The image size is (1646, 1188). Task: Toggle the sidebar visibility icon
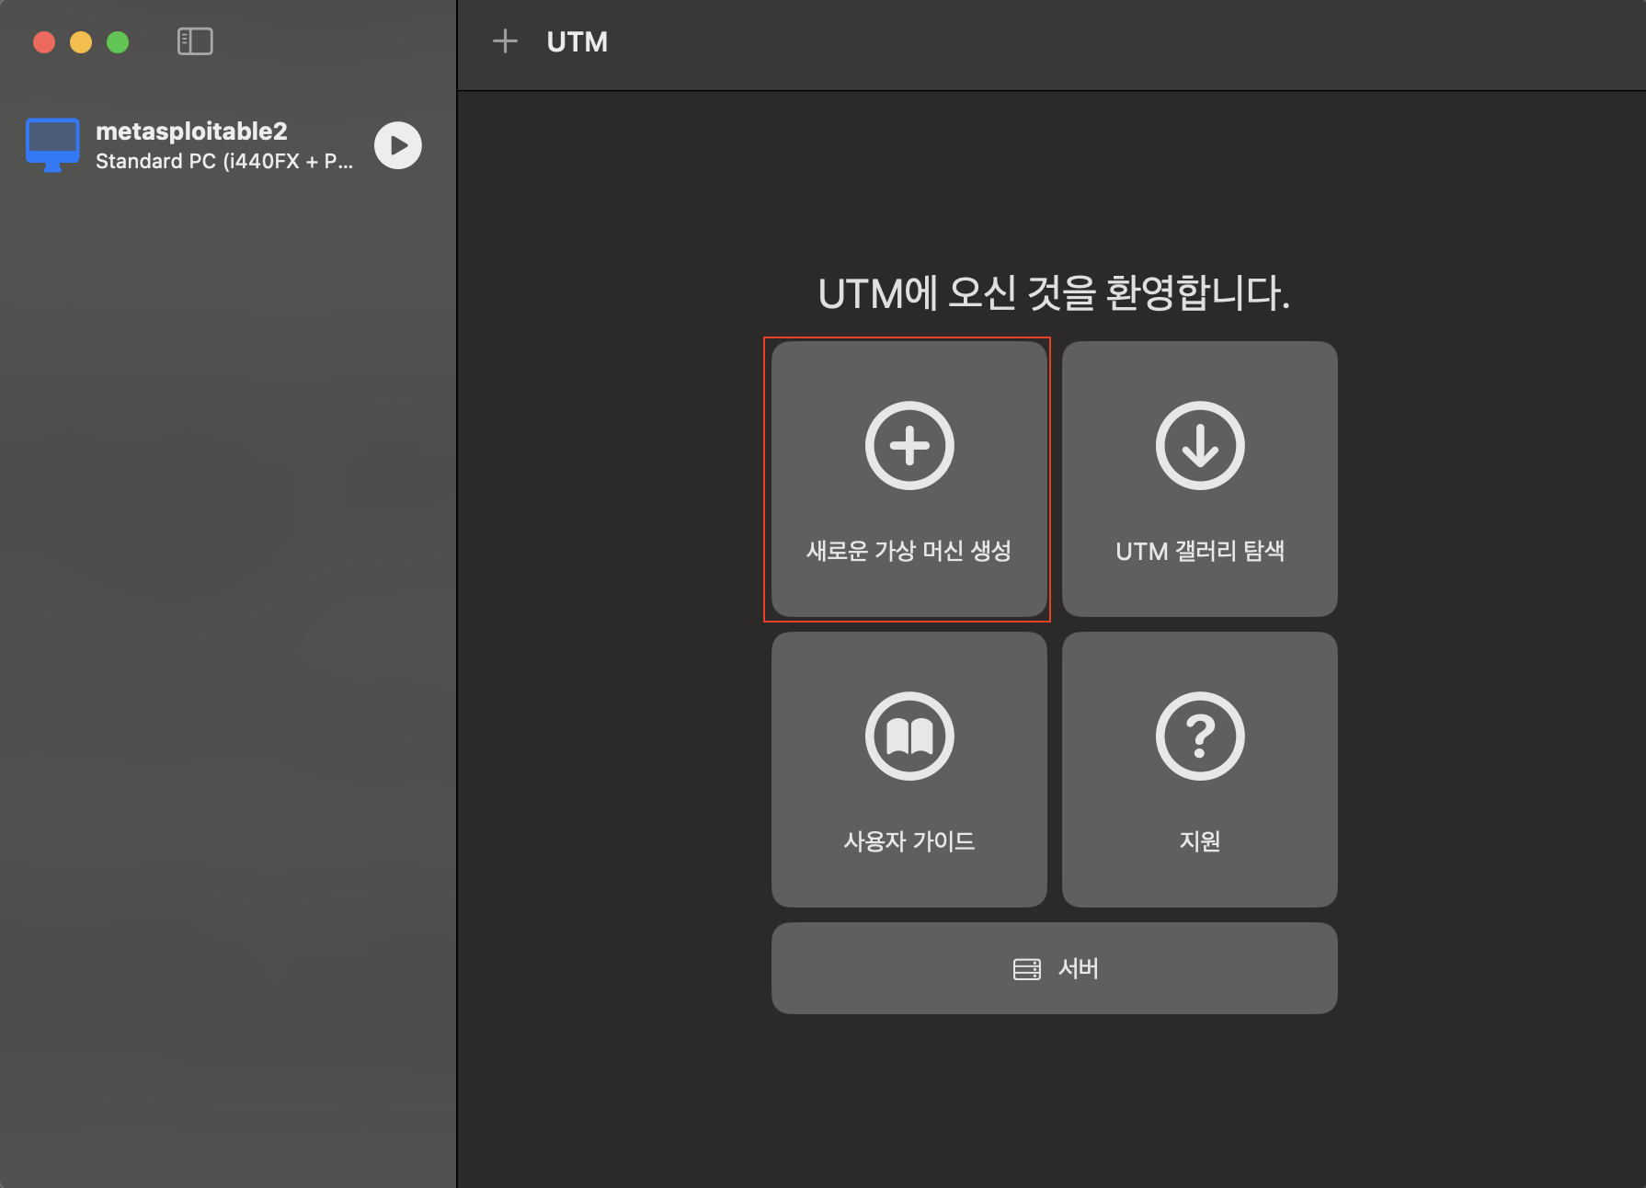195,41
